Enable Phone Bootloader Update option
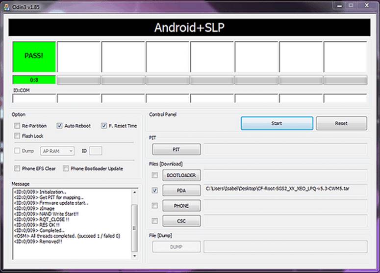The height and width of the screenshot is (273, 380). (66, 168)
